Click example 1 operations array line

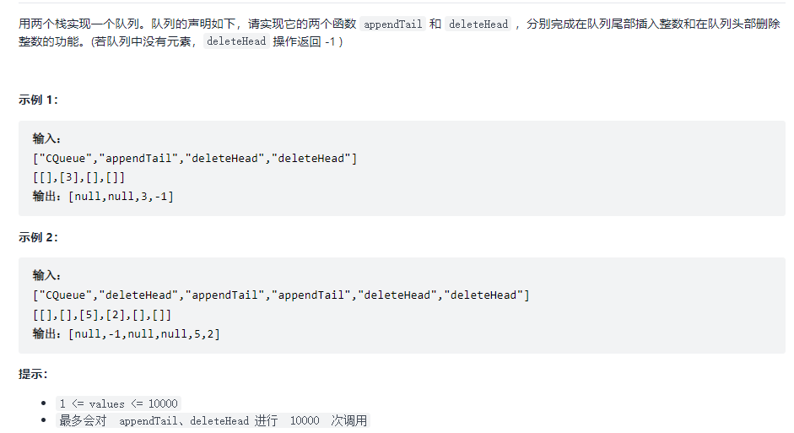195,158
